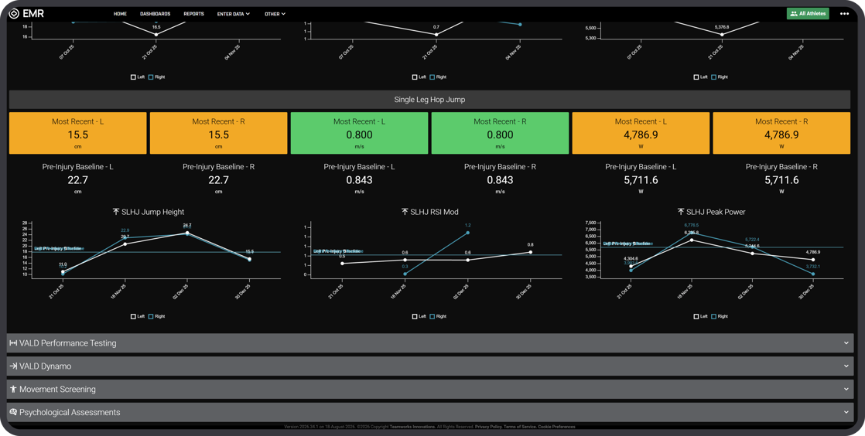This screenshot has width=865, height=436.
Task: Open the Privacy Policy footer link
Action: click(488, 427)
